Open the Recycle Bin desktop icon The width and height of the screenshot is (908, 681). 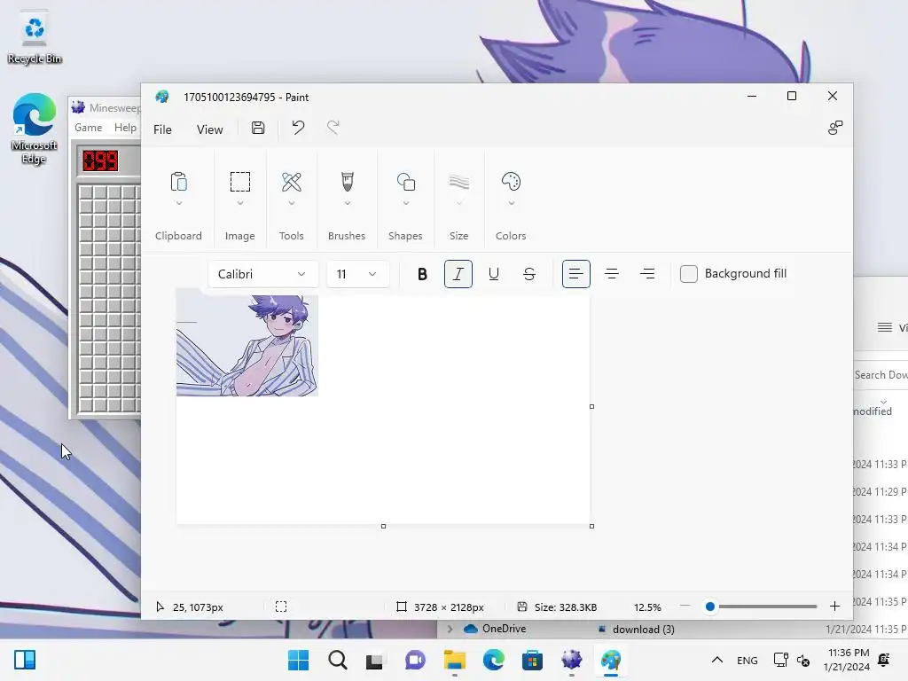click(x=35, y=39)
